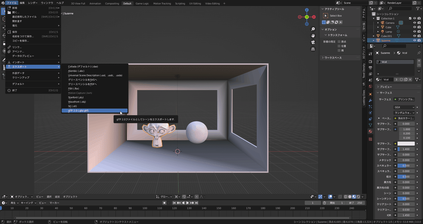Open the Modifiers wrench tab icon
The image size is (423, 224).
coord(370,100)
